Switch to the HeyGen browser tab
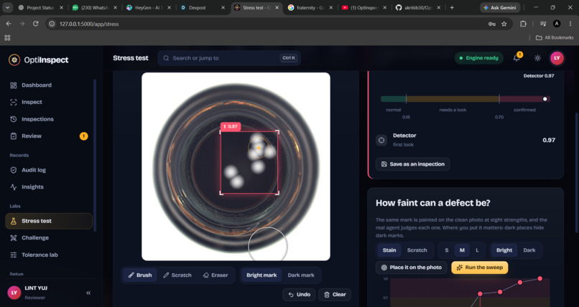Screen dimensions: 579x307 point(149,7)
